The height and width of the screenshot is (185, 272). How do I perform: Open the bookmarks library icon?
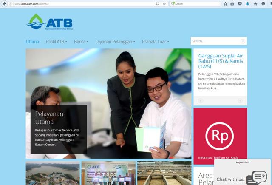[x=232, y=4]
